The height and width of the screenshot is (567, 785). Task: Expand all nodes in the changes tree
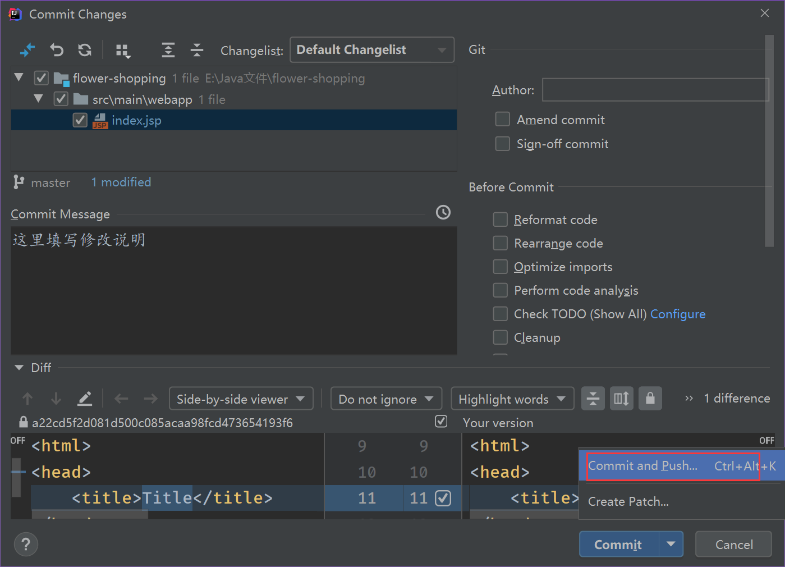click(x=168, y=50)
